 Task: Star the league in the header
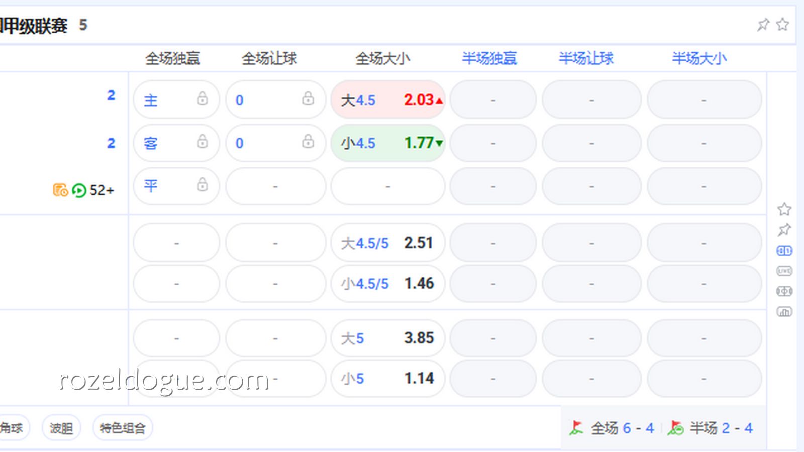pyautogui.click(x=782, y=25)
